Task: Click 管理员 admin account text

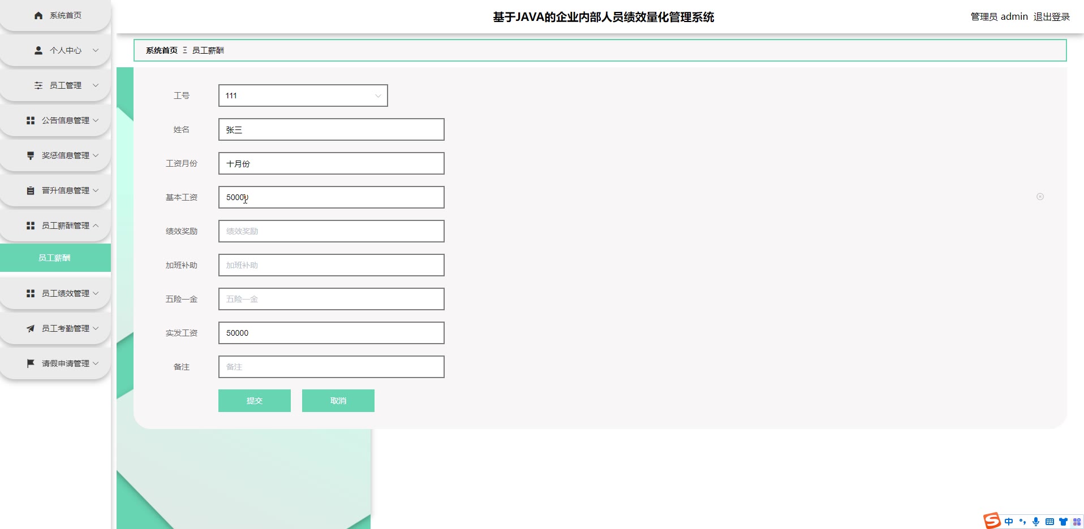Action: click(999, 17)
